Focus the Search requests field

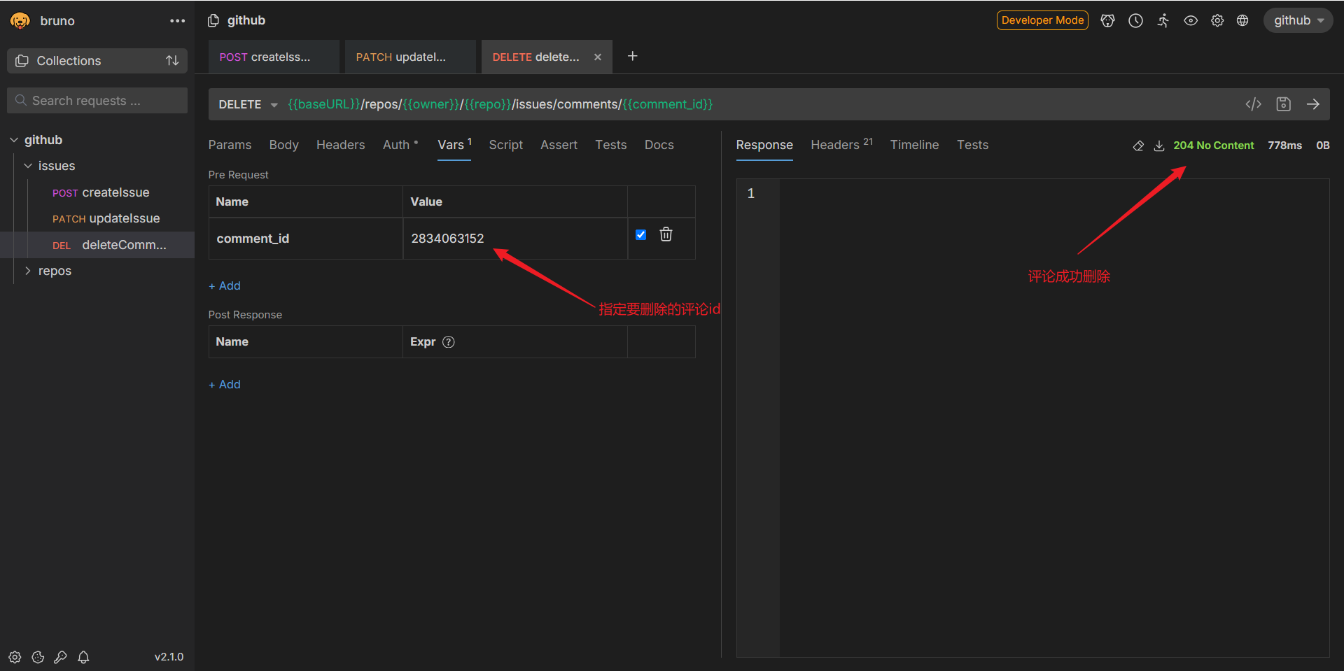click(97, 101)
